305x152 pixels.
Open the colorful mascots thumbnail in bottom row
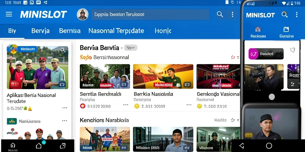[x=105, y=139]
